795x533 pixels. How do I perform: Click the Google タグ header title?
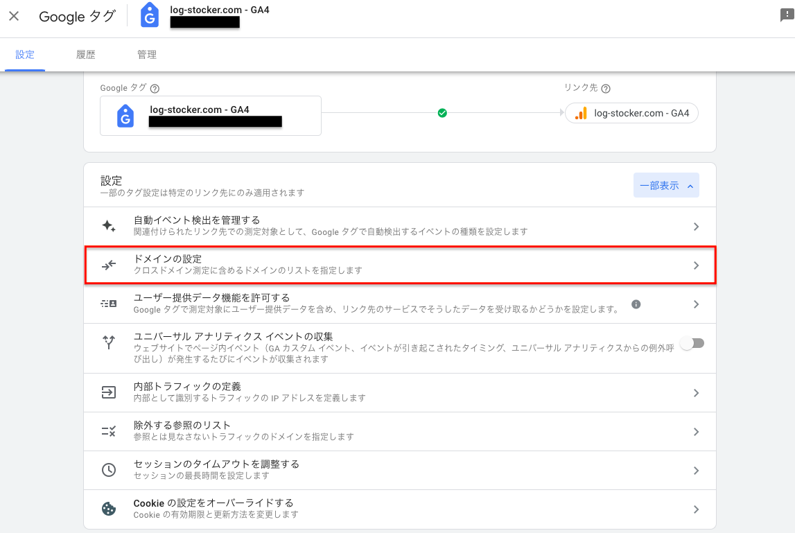click(x=77, y=17)
